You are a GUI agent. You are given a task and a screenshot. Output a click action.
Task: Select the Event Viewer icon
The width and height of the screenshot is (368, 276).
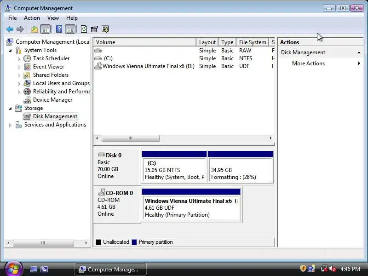[x=27, y=67]
